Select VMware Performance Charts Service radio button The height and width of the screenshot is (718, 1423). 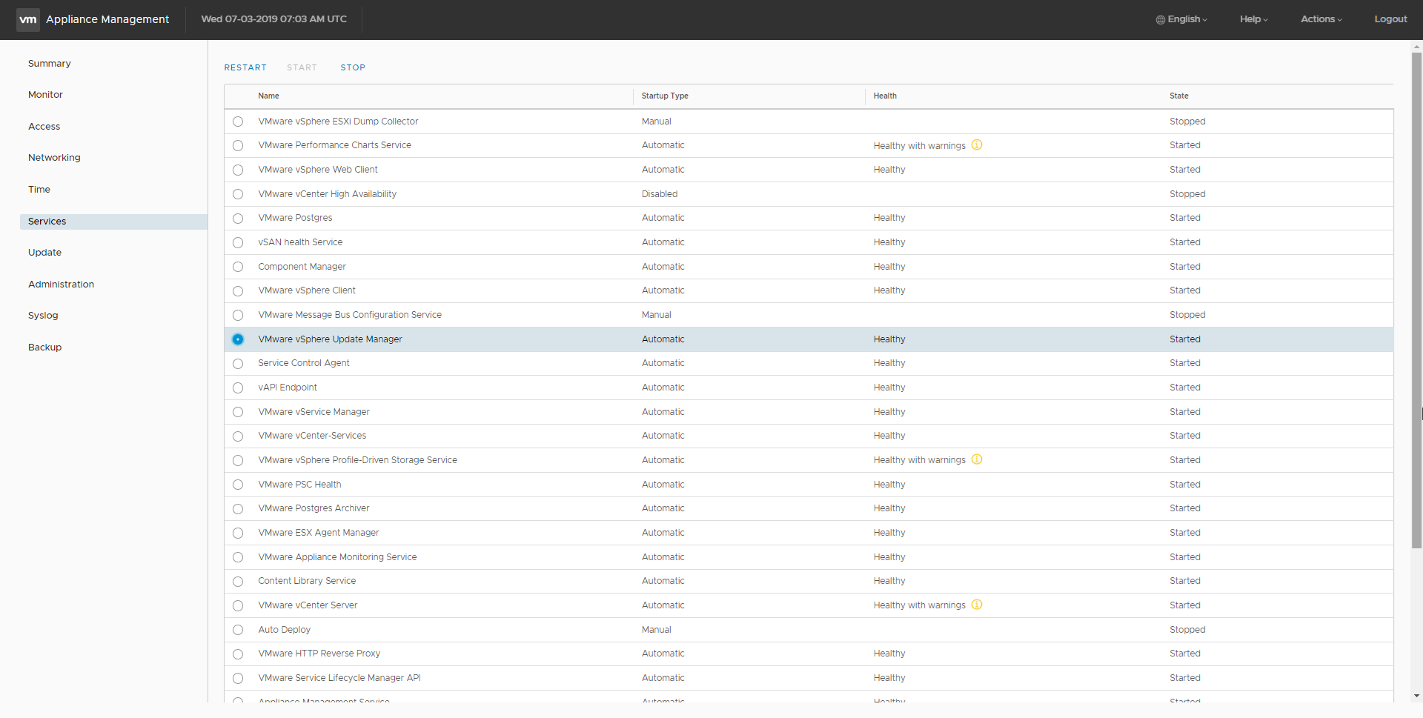(x=238, y=146)
